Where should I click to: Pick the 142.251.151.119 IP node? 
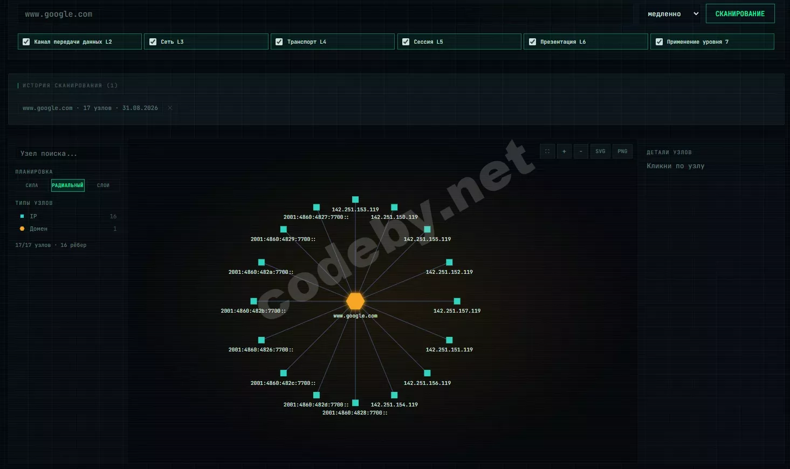449,340
